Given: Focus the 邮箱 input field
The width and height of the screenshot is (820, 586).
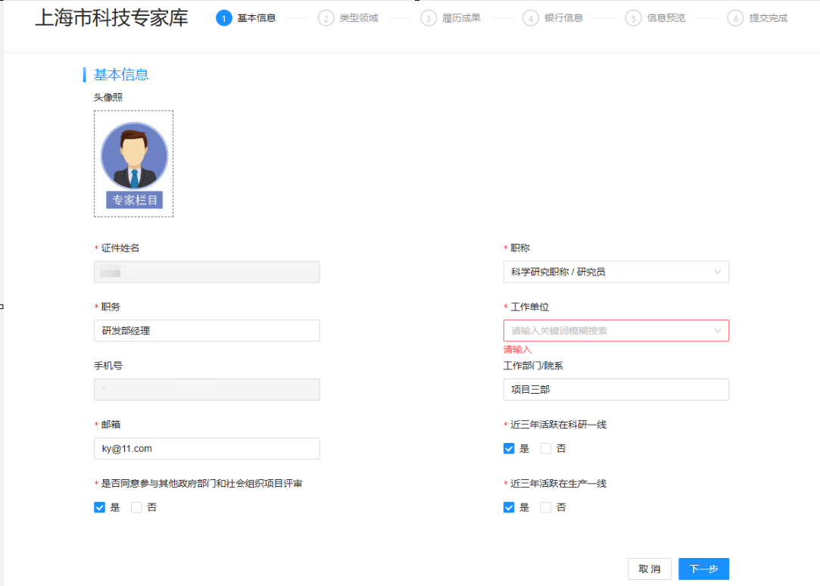Looking at the screenshot, I should (207, 448).
